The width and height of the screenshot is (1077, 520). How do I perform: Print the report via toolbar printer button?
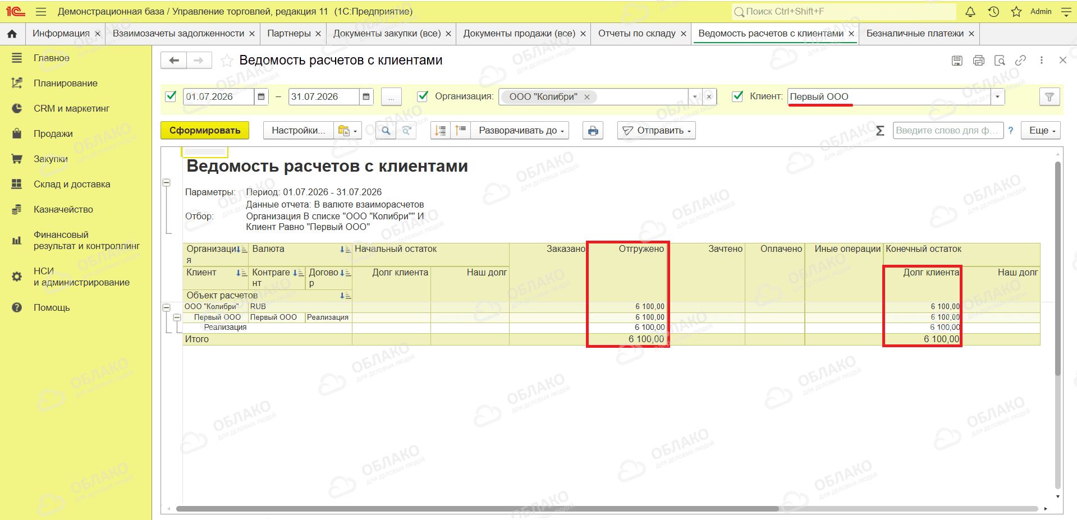[x=593, y=131]
